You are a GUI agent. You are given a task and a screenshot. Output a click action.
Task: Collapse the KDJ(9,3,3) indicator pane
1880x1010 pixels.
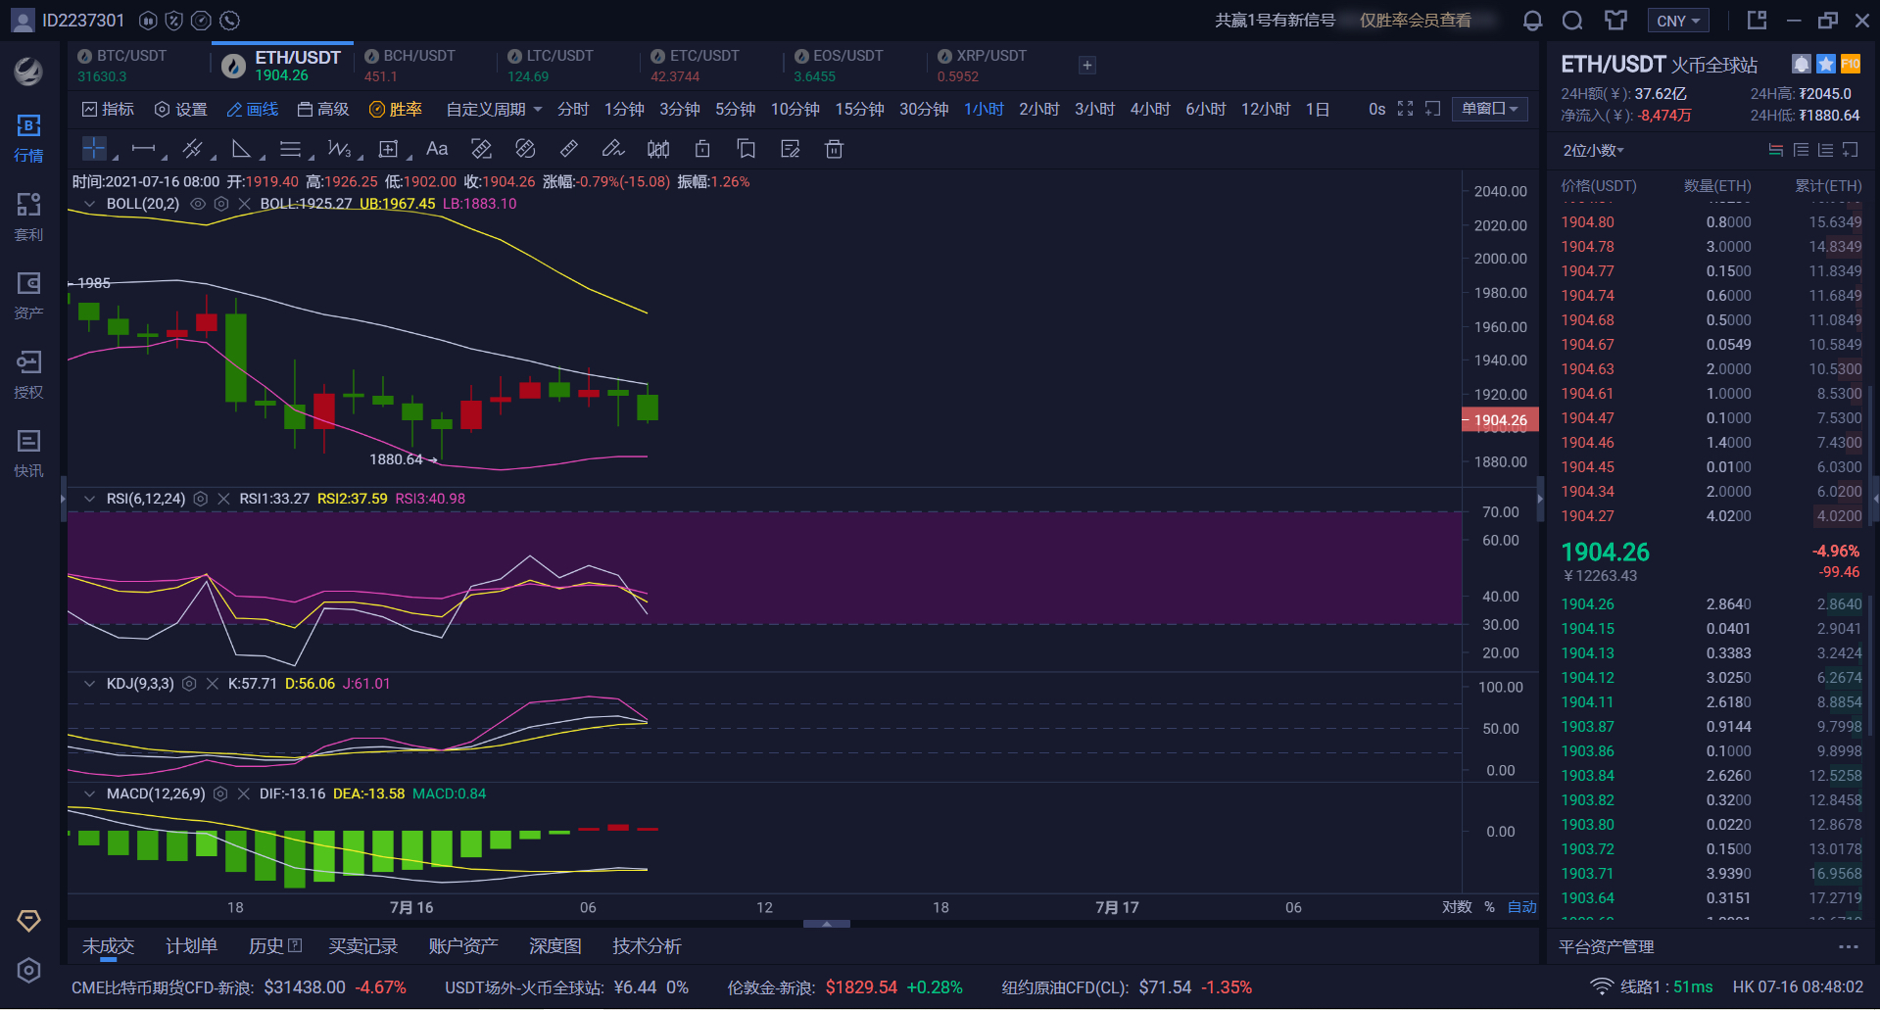pyautogui.click(x=89, y=683)
